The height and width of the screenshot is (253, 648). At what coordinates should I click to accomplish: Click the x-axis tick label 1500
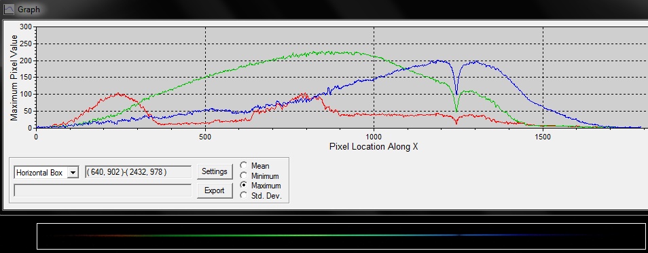tap(543, 136)
